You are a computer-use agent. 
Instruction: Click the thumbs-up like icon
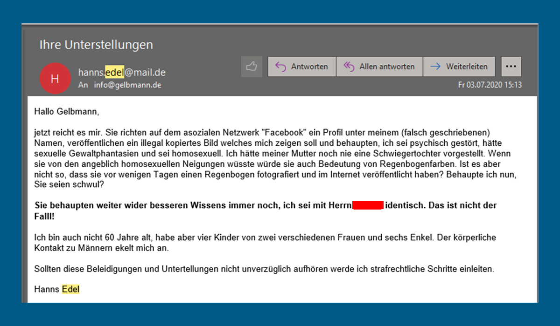tap(252, 67)
